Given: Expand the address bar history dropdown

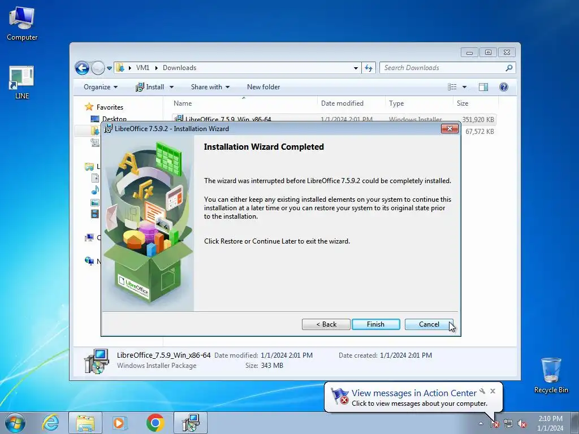Looking at the screenshot, I should tap(356, 68).
